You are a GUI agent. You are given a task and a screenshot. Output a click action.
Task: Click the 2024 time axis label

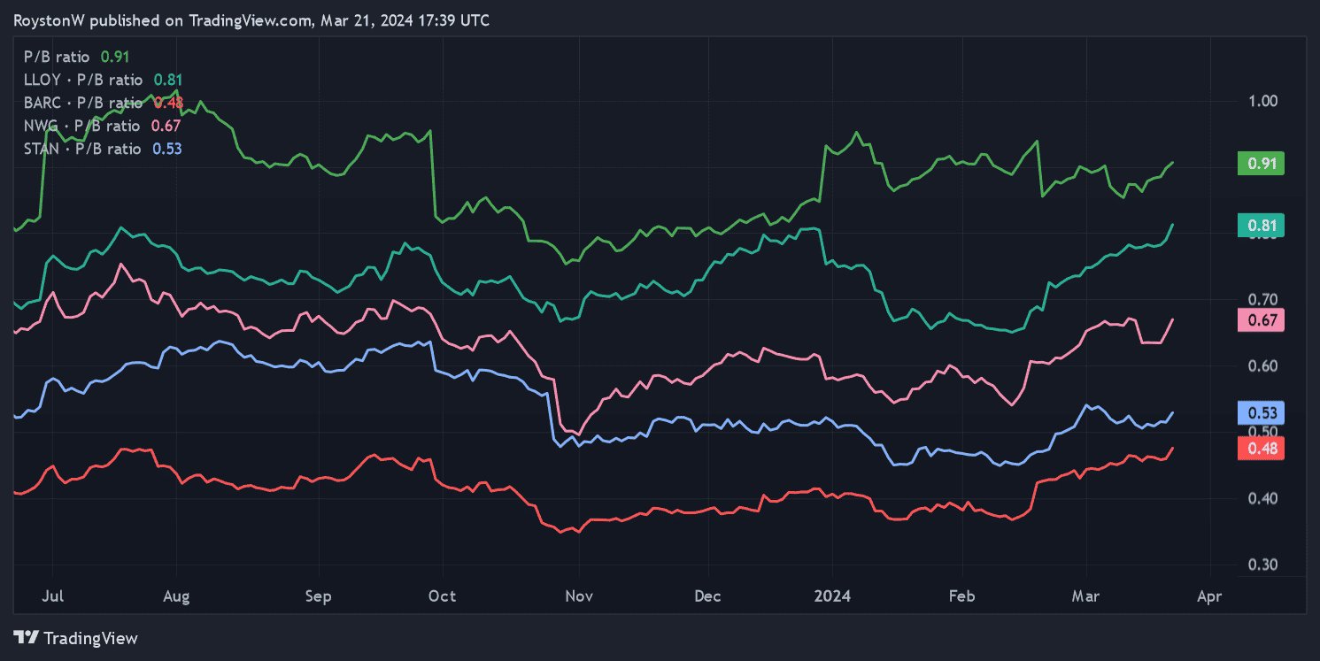pos(832,596)
